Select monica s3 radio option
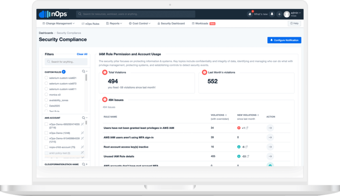This screenshot has width=340, height=196. click(x=46, y=94)
